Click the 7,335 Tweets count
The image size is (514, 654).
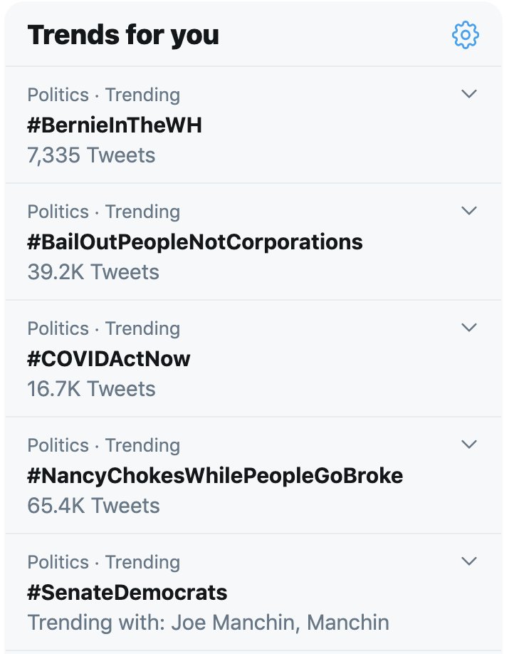(x=91, y=155)
